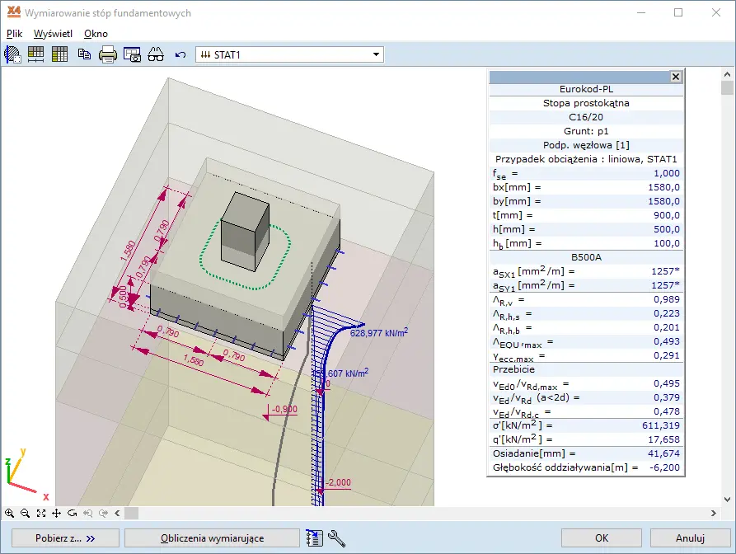Viewport: 736px width, 554px height.
Task: Click the rotate view icon
Action: pyautogui.click(x=72, y=513)
